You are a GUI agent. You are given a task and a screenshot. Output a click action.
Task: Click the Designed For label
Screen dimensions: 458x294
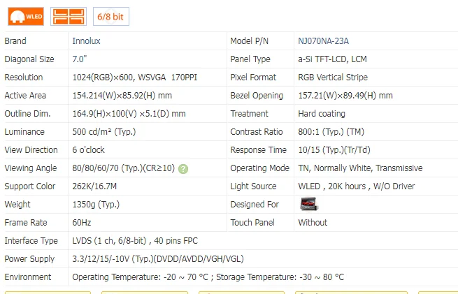point(255,205)
